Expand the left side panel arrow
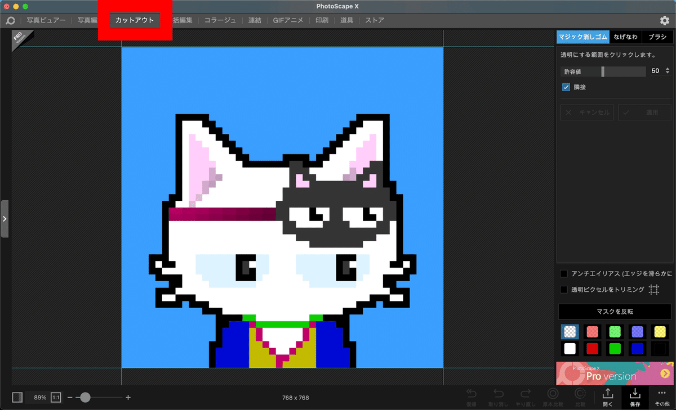 [x=5, y=219]
